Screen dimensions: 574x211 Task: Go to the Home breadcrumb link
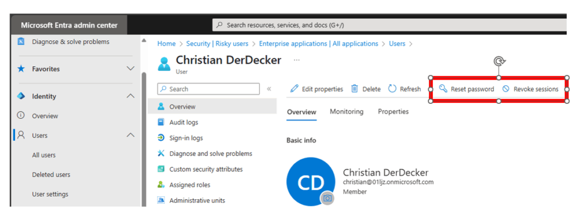coord(166,44)
